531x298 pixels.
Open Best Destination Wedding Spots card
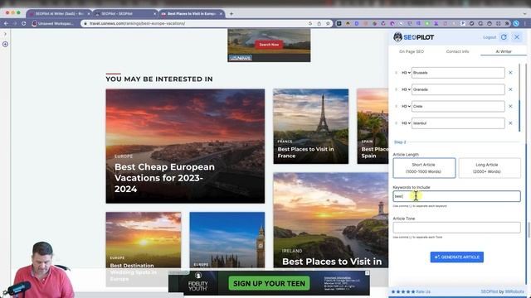click(x=144, y=249)
